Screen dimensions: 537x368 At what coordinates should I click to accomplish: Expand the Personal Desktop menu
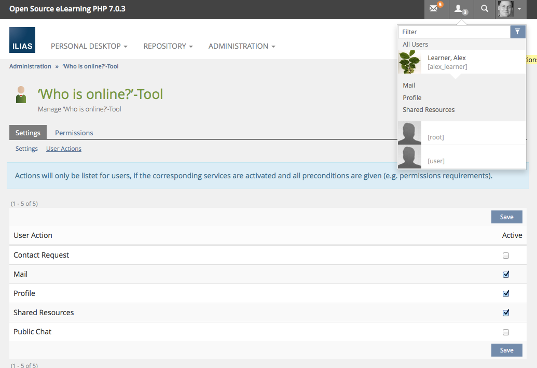[x=89, y=46]
